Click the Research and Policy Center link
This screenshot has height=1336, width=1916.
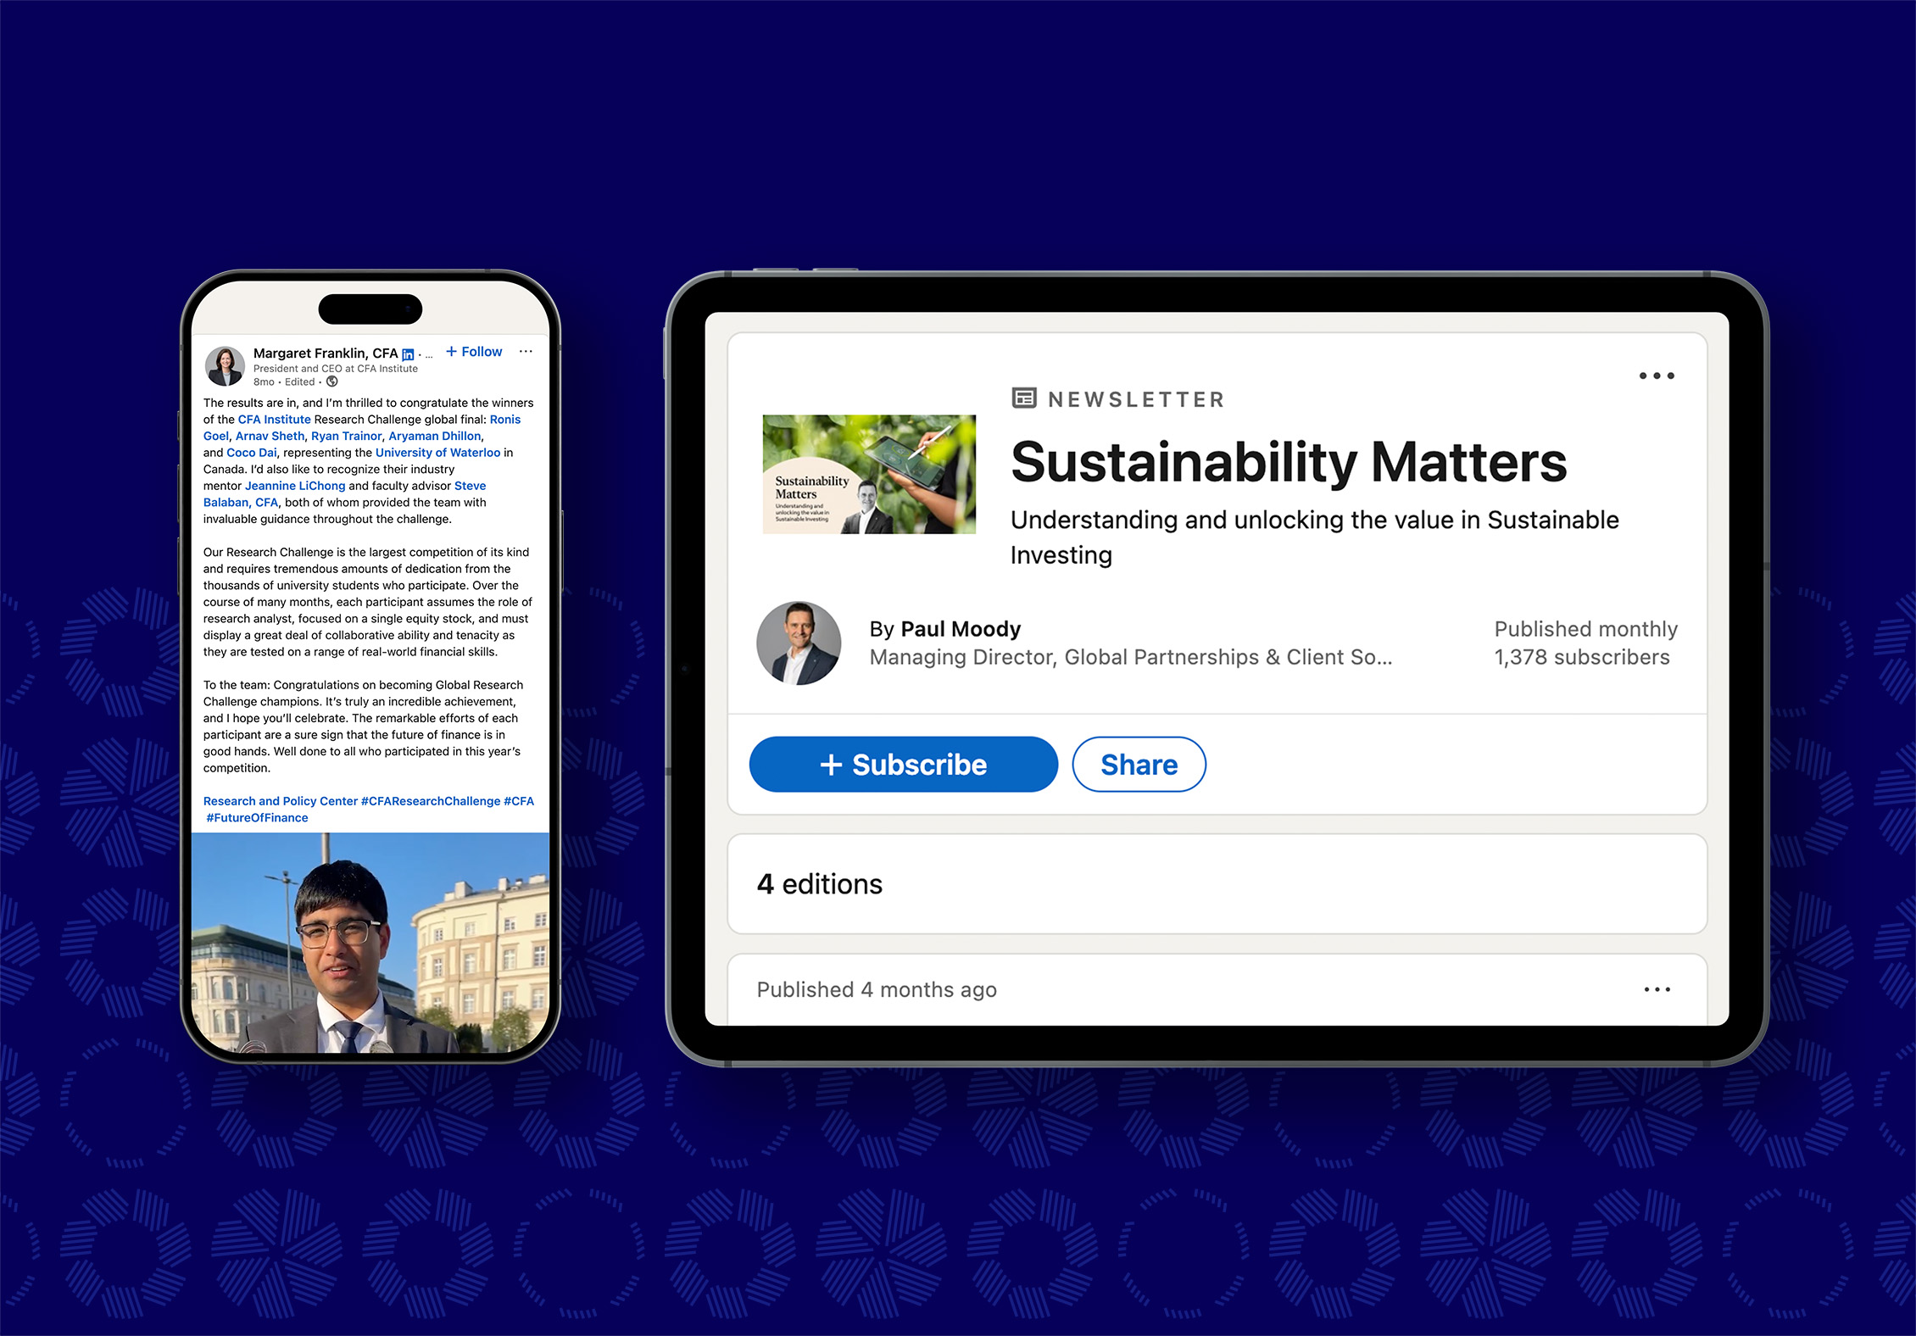coord(281,801)
